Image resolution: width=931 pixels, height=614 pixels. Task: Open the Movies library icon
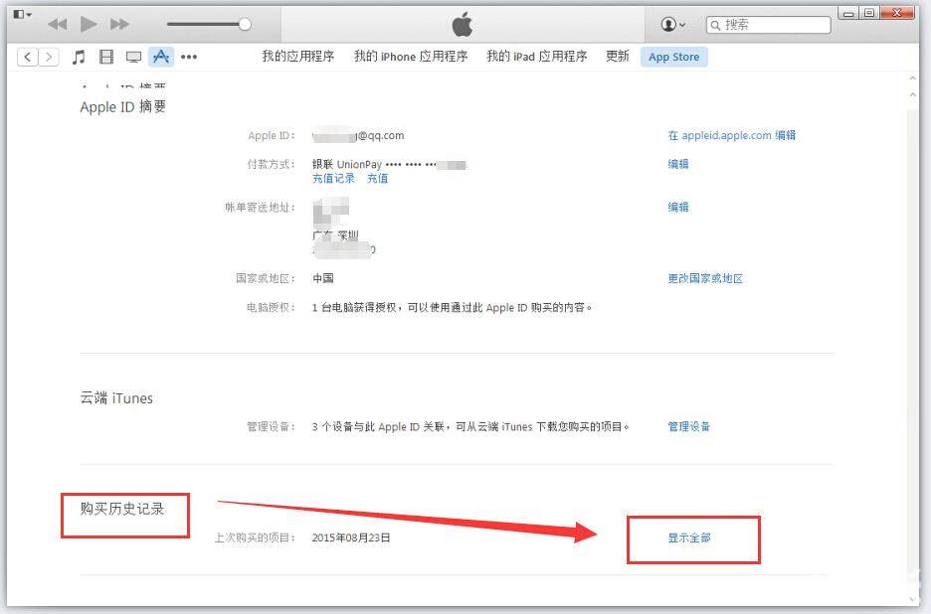[106, 57]
